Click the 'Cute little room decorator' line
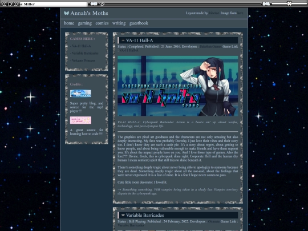Image resolution: width=308 pixels, height=231 pixels. click(142, 183)
